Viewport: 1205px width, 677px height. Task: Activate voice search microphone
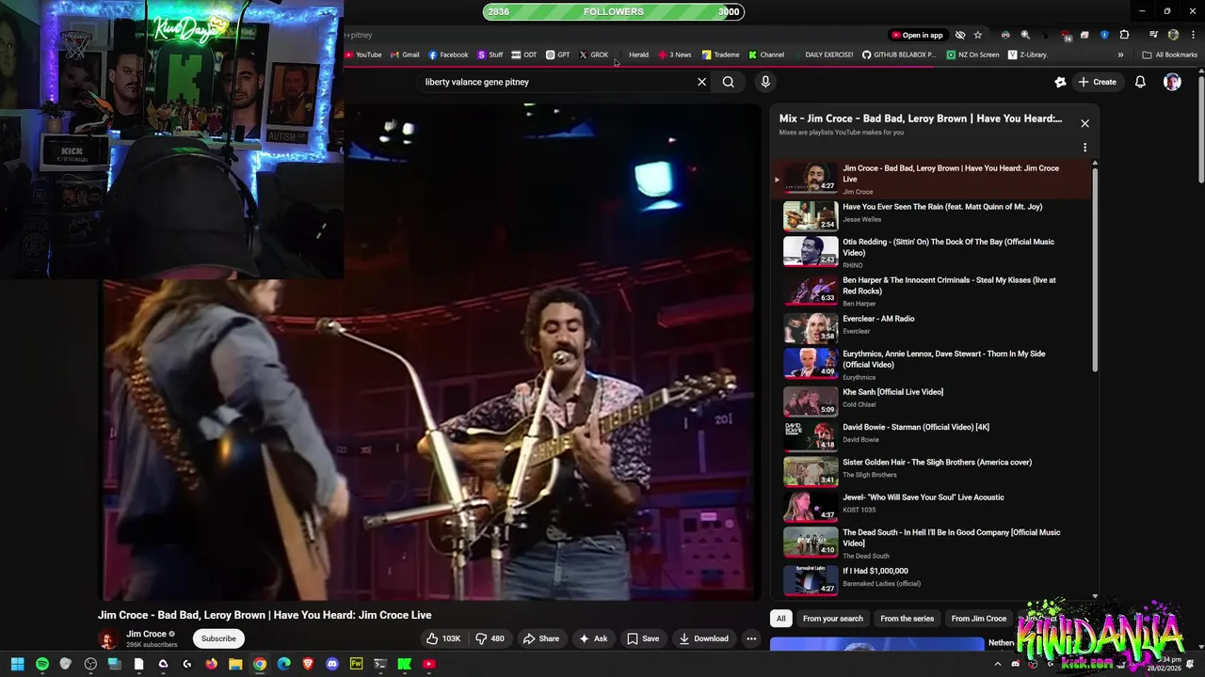point(765,82)
